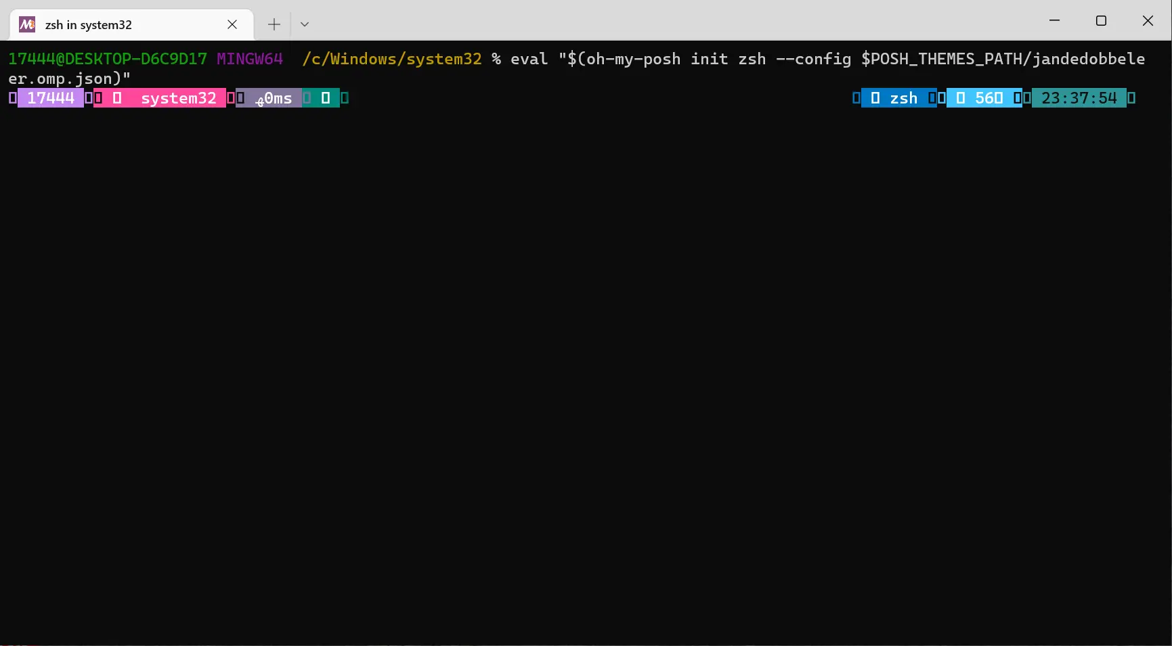This screenshot has width=1172, height=646.
Task: Click the blue zsh shell segment
Action: tap(899, 98)
